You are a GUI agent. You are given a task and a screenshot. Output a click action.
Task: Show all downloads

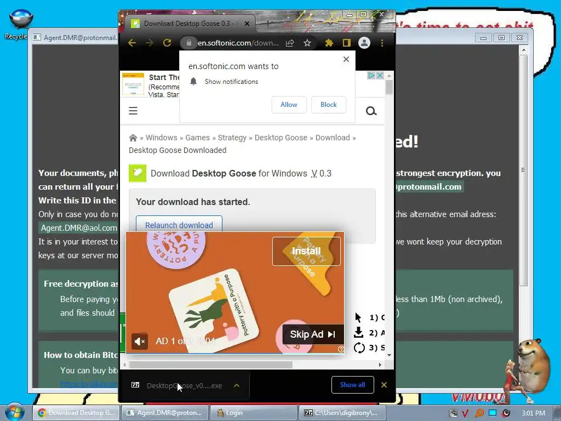click(x=352, y=385)
